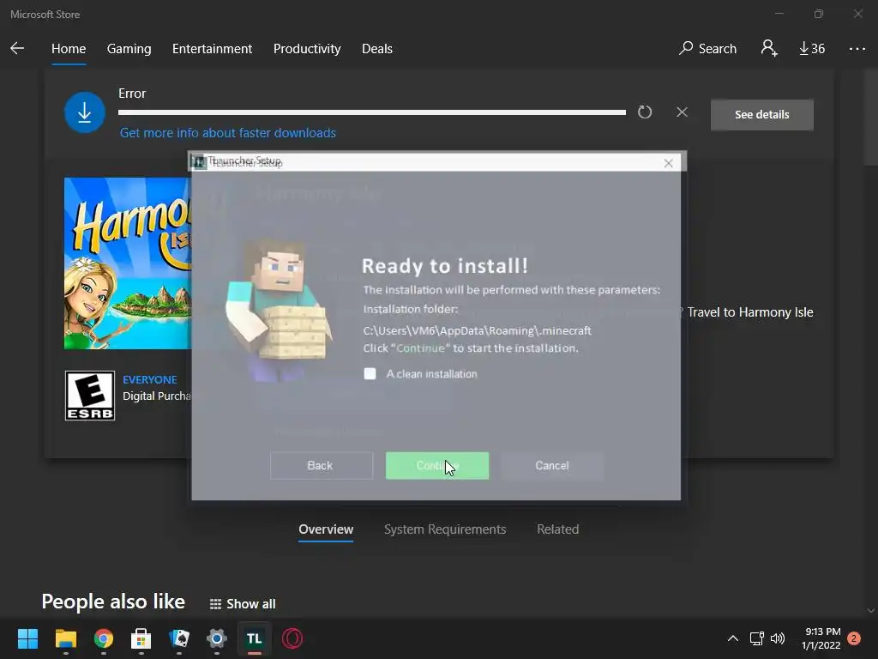Cancel the errored download
This screenshot has height=659, width=878.
tap(682, 112)
